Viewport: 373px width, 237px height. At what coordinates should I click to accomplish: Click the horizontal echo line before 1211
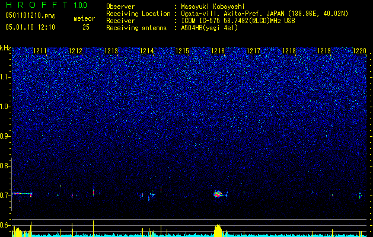click(22, 194)
